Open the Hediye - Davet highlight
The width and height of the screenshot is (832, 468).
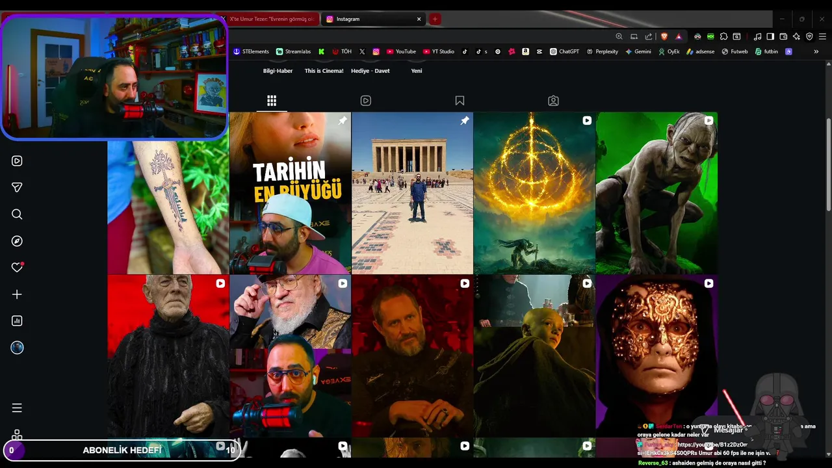point(370,70)
